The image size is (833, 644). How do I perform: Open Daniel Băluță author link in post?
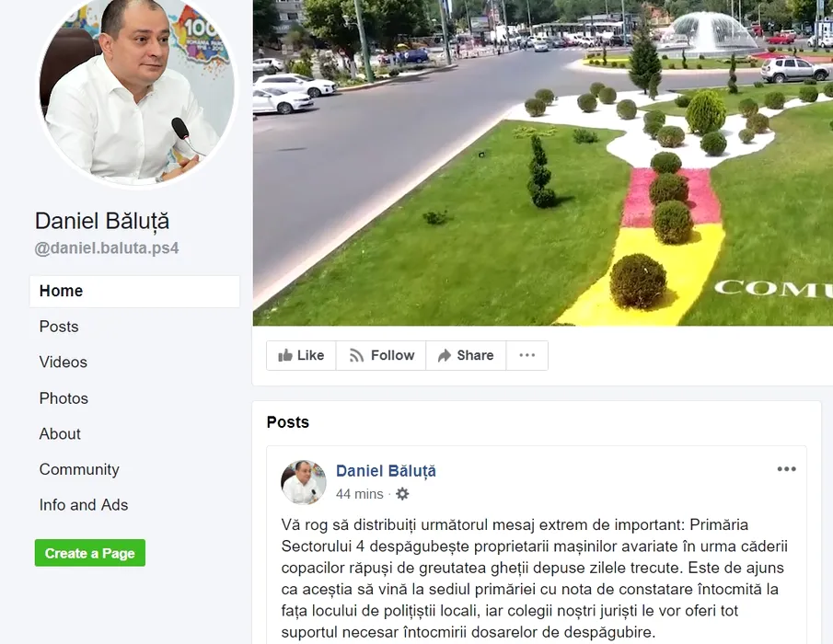tap(386, 471)
